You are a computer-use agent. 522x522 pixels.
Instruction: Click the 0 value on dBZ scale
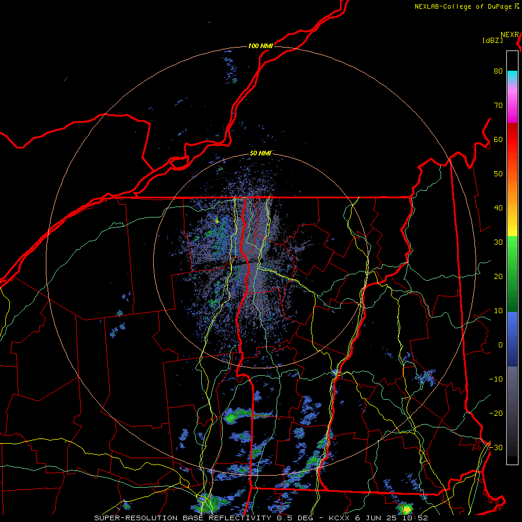[501, 345]
